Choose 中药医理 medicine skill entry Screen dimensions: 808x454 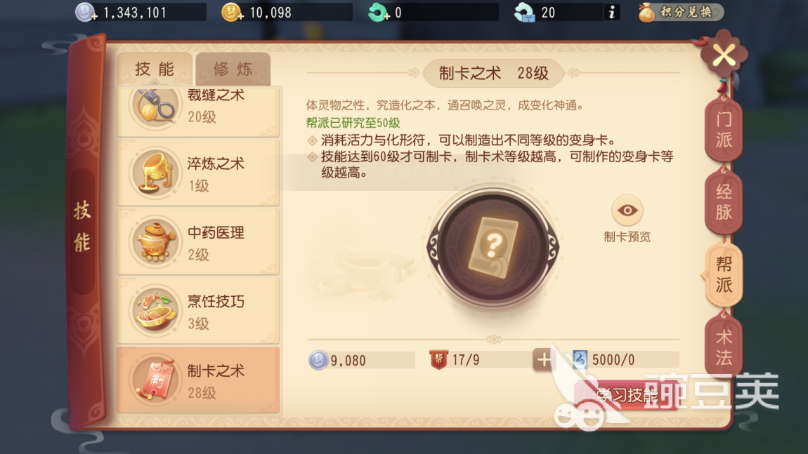(x=198, y=242)
